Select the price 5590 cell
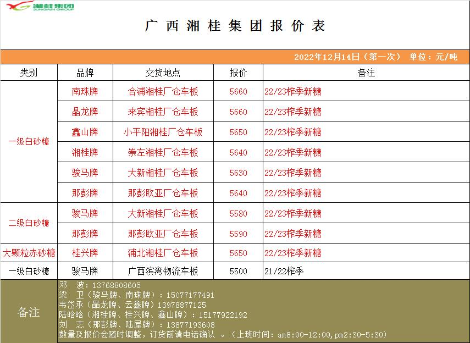The height and width of the screenshot is (343, 470). tap(238, 234)
